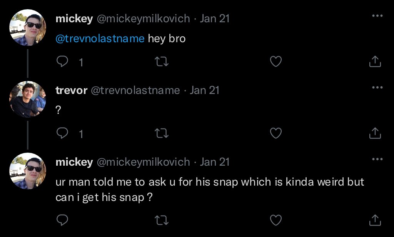
Task: Share mickey's snap request tweet
Action: click(375, 220)
